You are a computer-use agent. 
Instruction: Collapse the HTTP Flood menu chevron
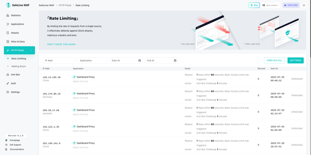[31, 51]
